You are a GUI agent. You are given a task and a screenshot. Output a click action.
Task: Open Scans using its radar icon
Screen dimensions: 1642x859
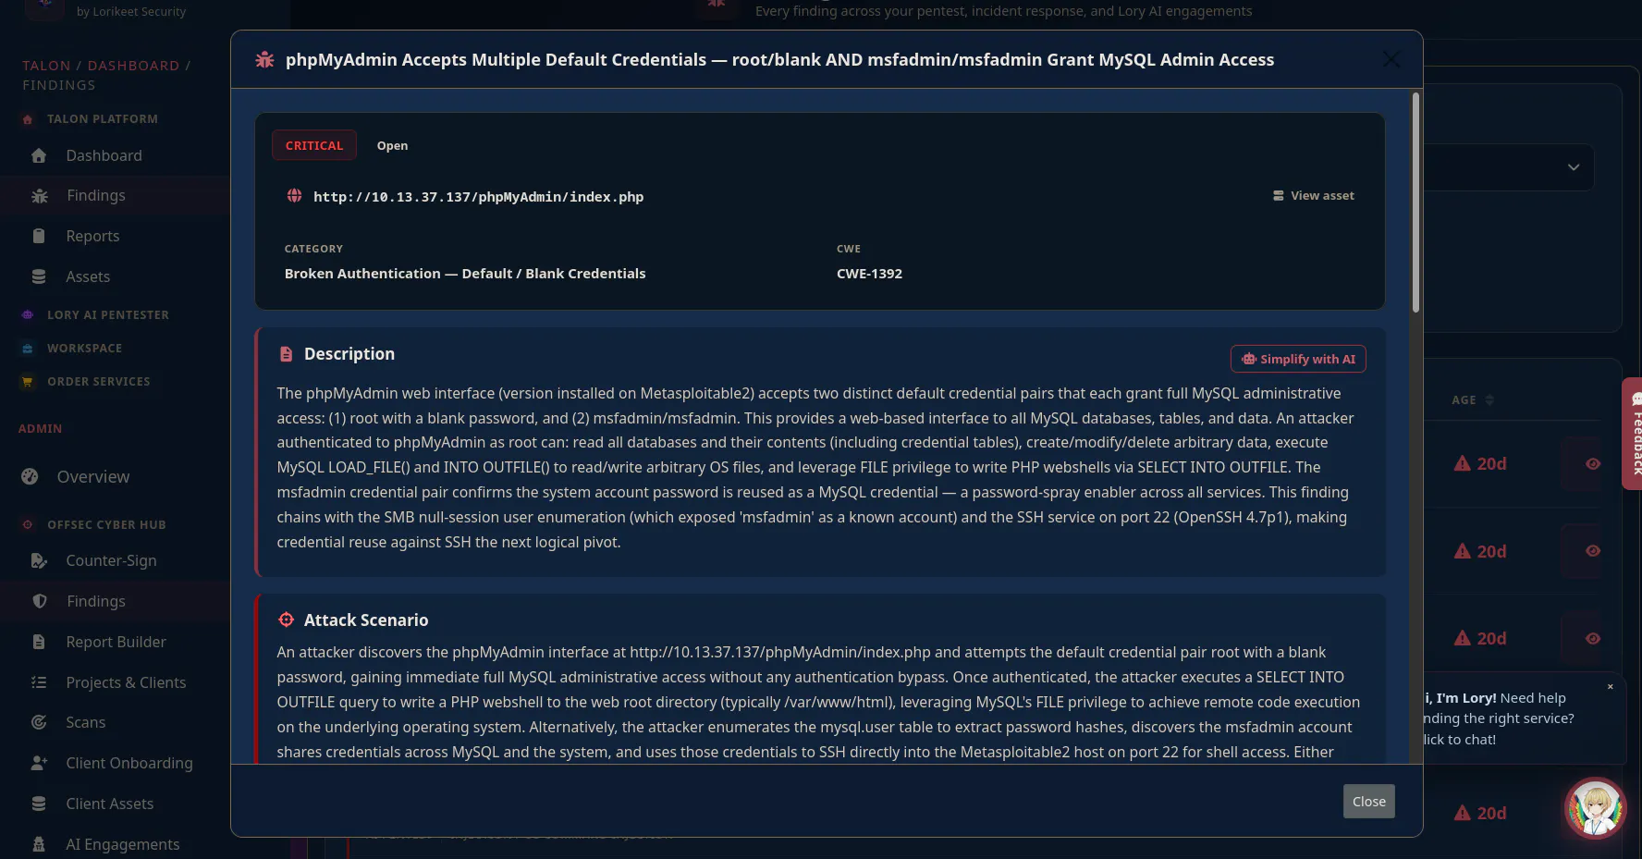39,722
